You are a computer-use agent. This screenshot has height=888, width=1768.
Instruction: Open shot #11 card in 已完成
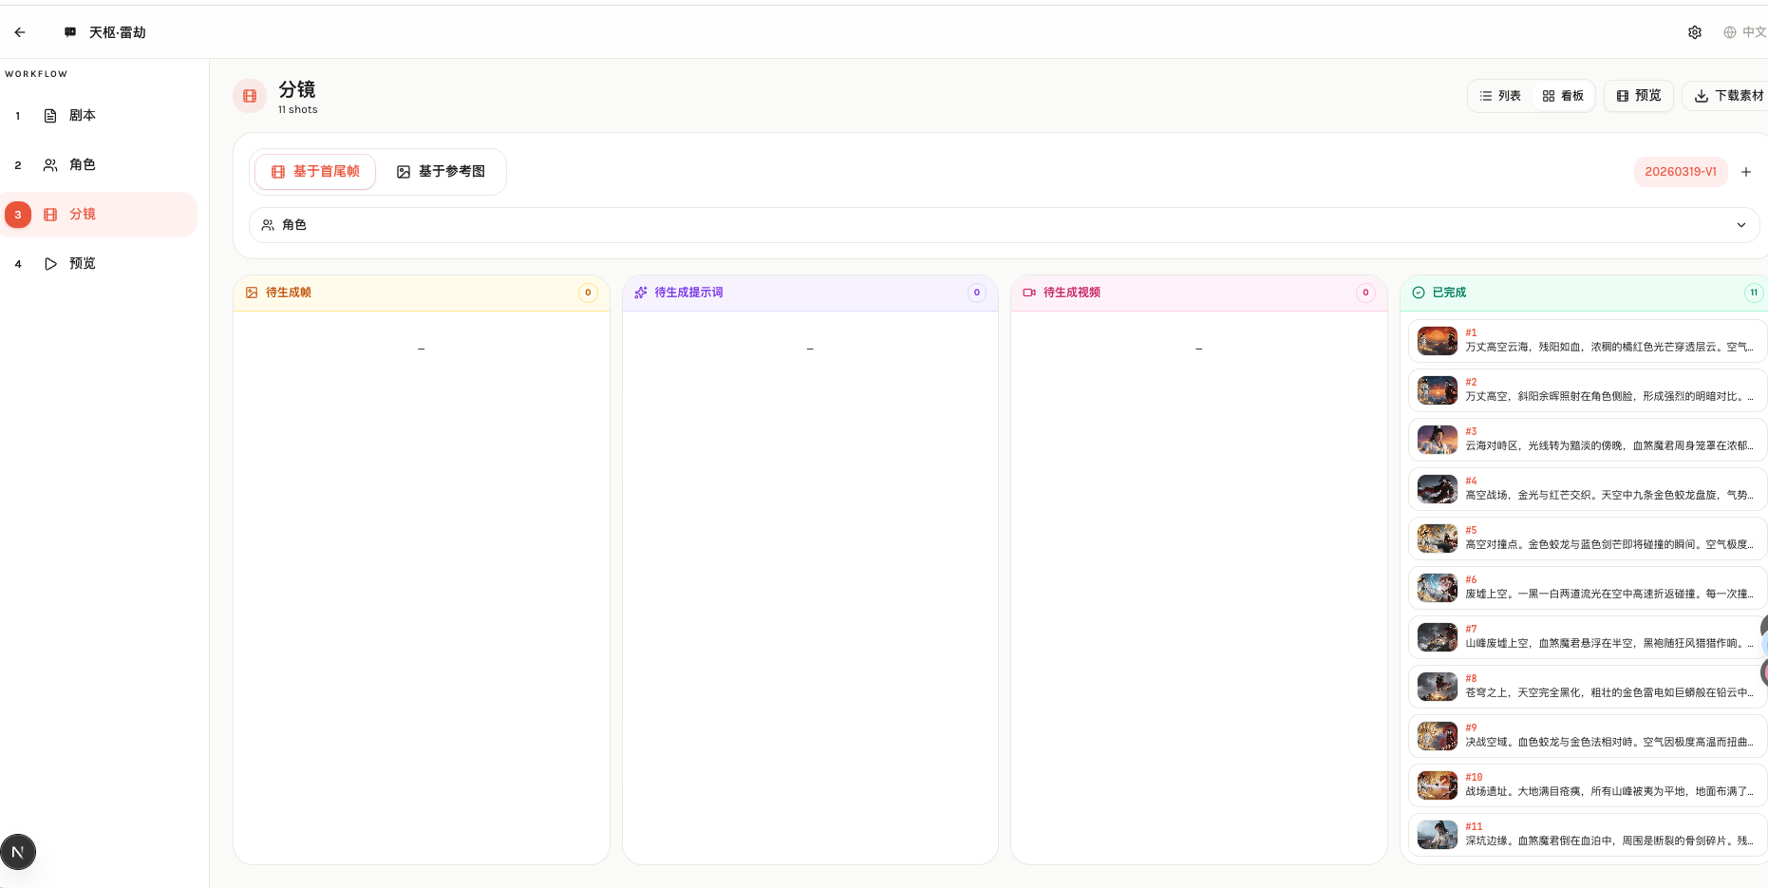1588,835
